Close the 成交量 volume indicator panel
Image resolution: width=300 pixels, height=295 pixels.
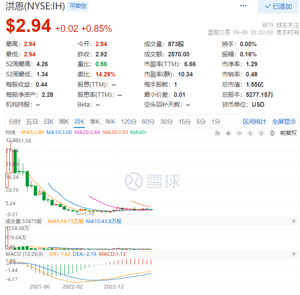coord(293,221)
